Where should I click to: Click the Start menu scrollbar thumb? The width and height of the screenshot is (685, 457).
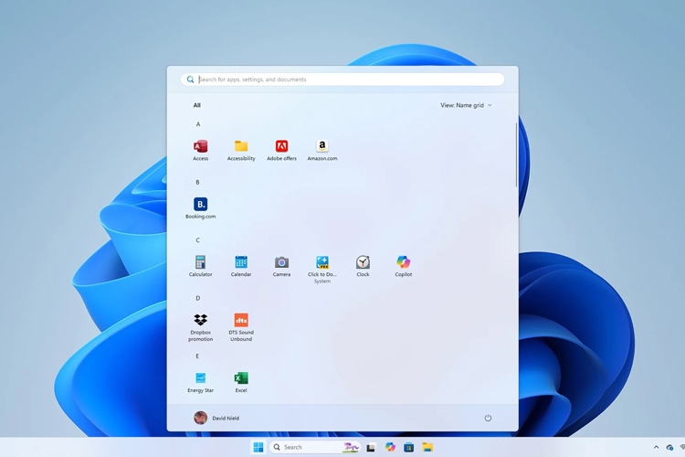click(516, 154)
